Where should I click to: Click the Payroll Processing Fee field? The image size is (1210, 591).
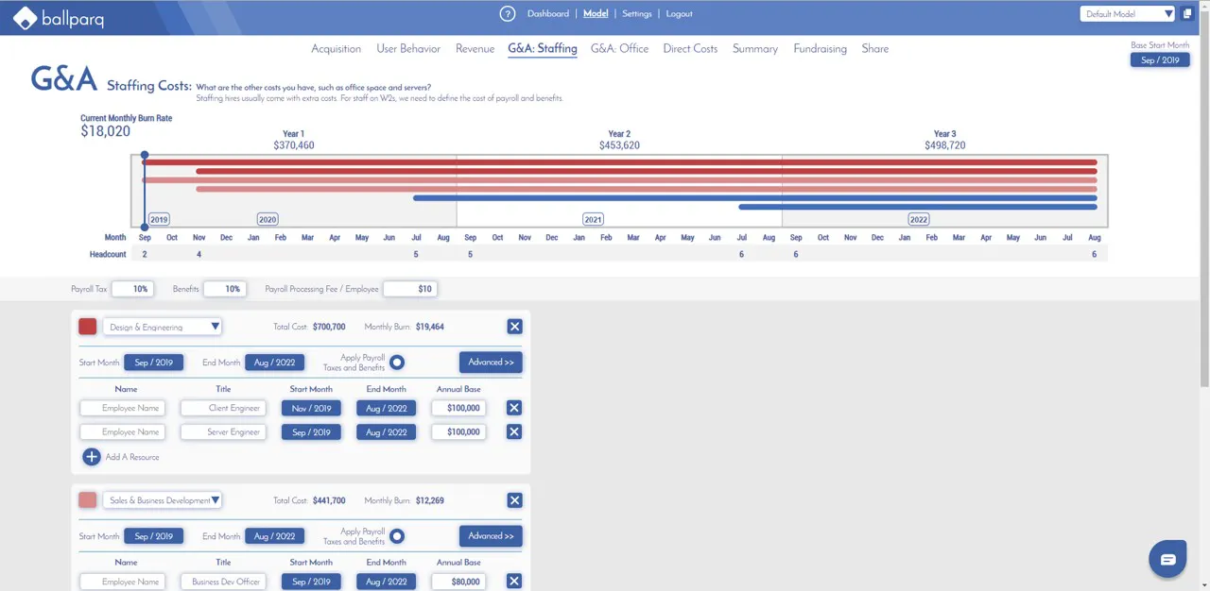click(410, 289)
